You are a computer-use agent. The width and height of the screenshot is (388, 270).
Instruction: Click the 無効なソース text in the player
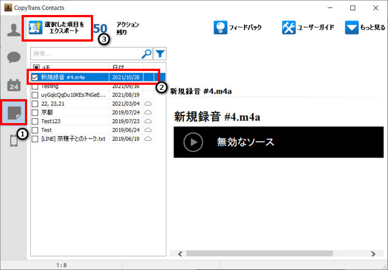tap(246, 142)
